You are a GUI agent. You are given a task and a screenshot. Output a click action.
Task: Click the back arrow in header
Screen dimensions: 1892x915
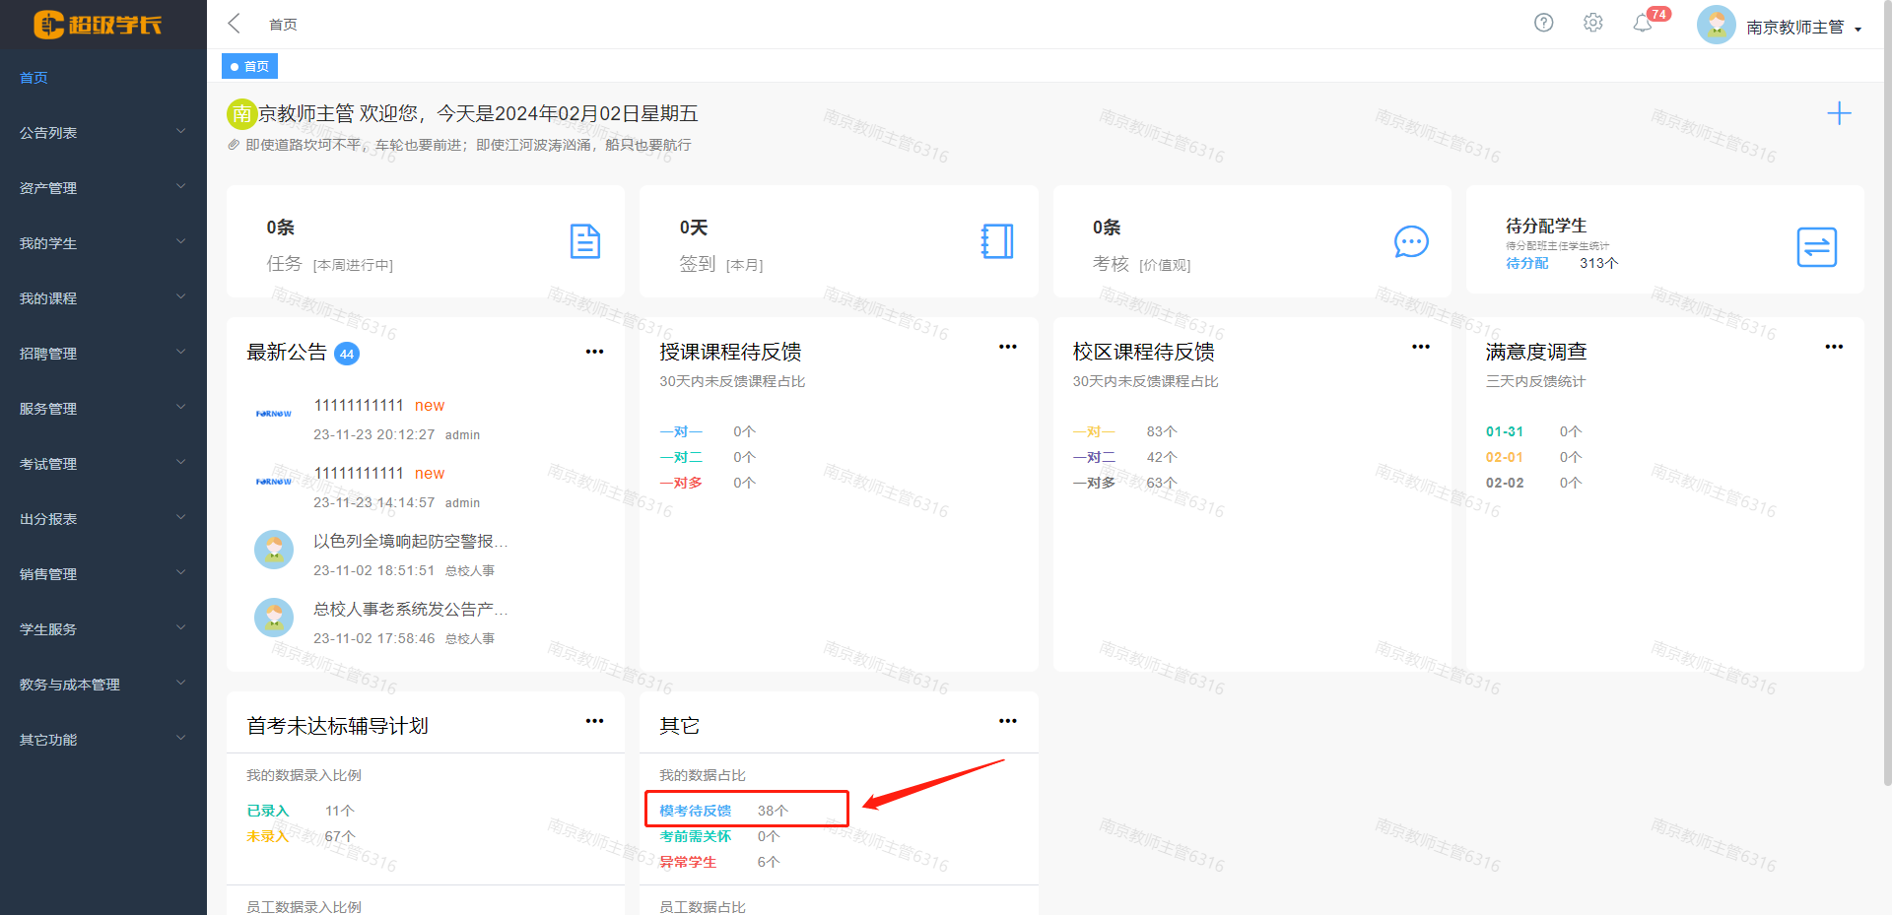click(235, 24)
